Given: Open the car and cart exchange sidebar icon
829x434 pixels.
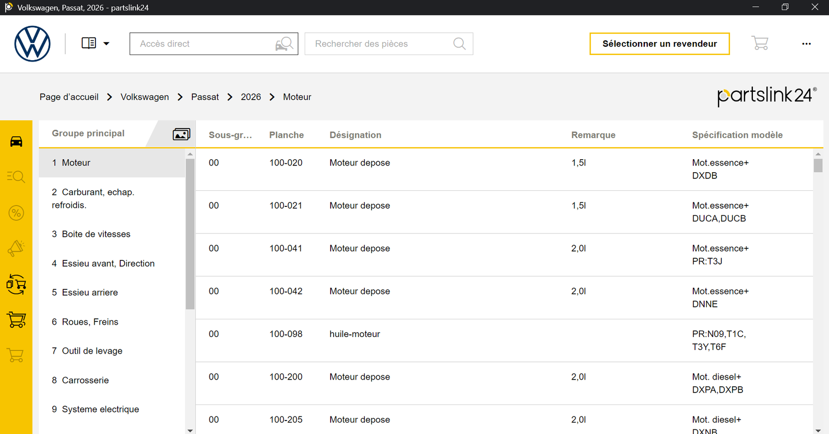Looking at the screenshot, I should tap(16, 284).
